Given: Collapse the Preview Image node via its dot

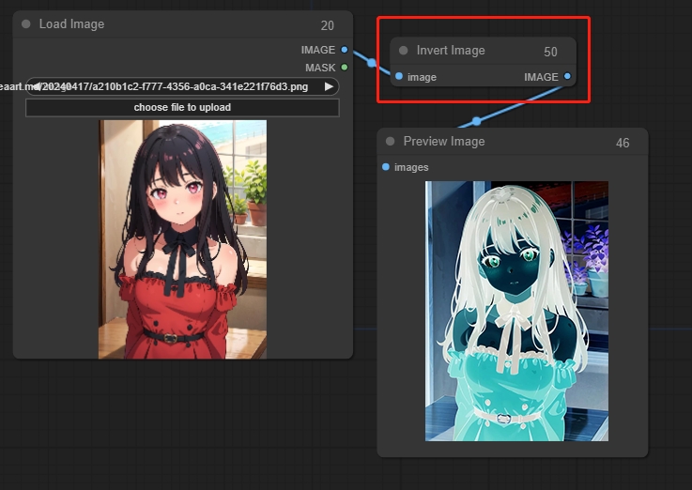Looking at the screenshot, I should pyautogui.click(x=391, y=142).
